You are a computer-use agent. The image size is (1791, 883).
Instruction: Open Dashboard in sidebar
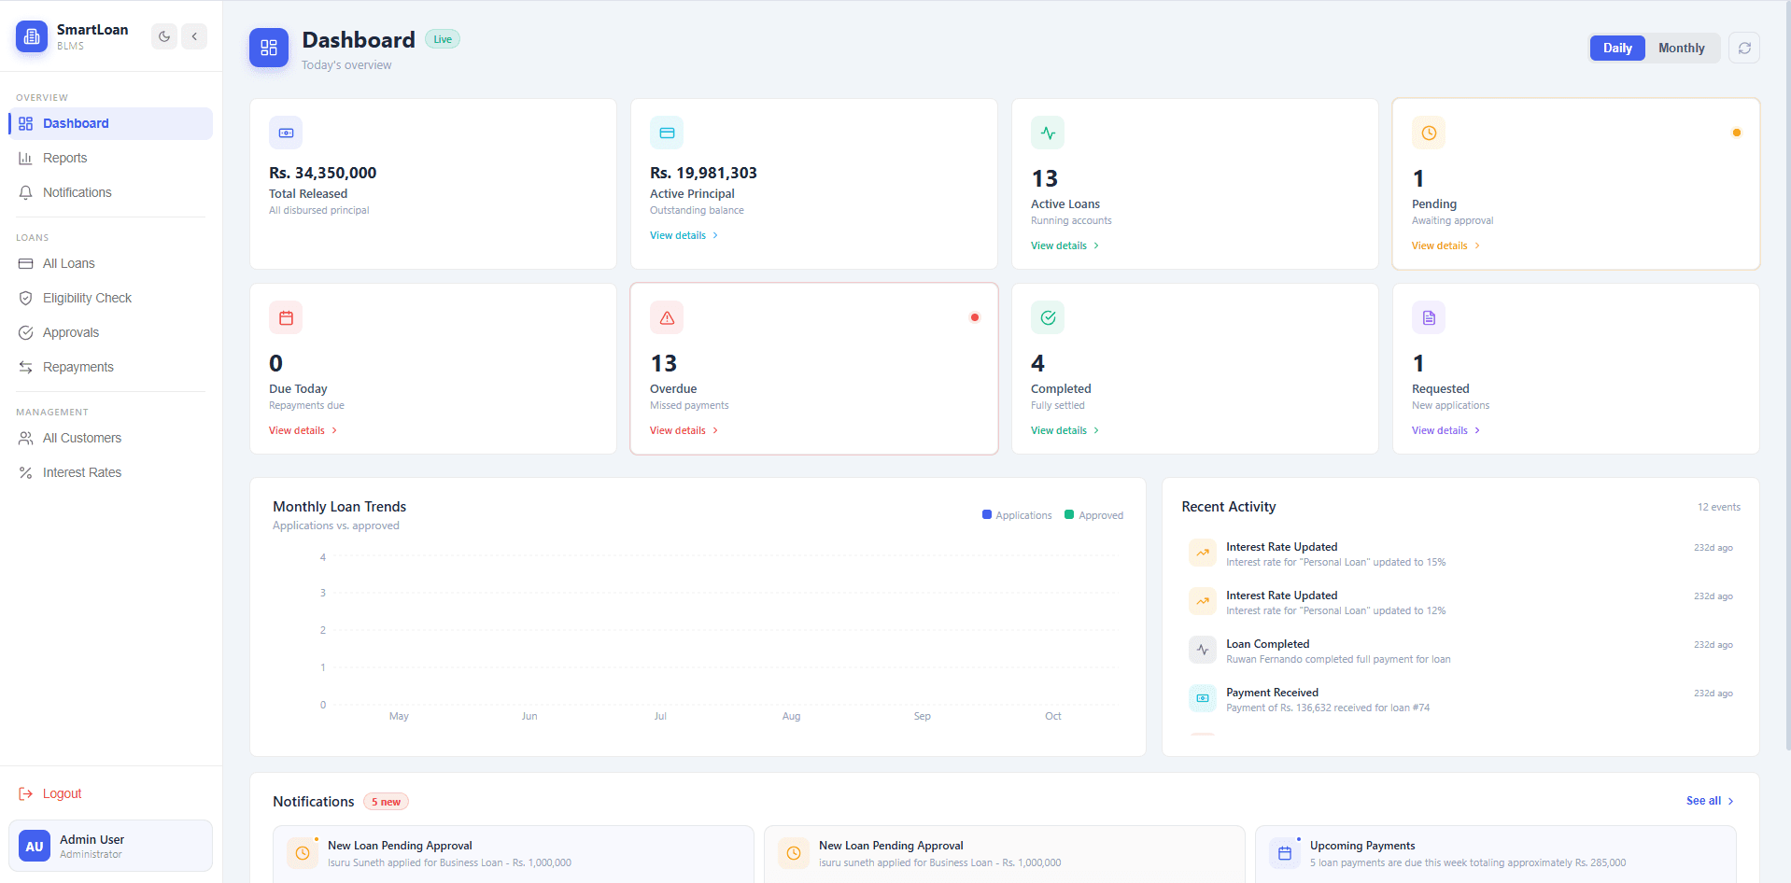coord(110,123)
